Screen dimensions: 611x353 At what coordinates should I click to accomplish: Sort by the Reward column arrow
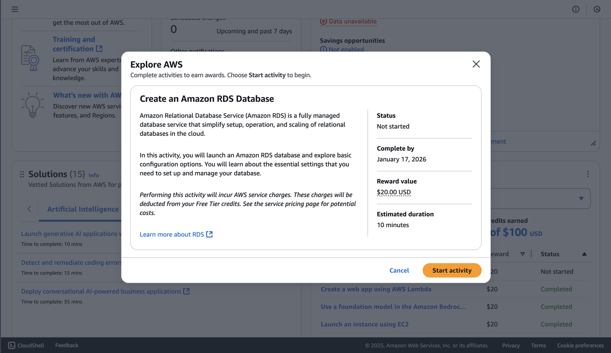coord(522,254)
